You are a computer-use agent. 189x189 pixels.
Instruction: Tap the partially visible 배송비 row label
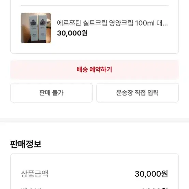31,188
